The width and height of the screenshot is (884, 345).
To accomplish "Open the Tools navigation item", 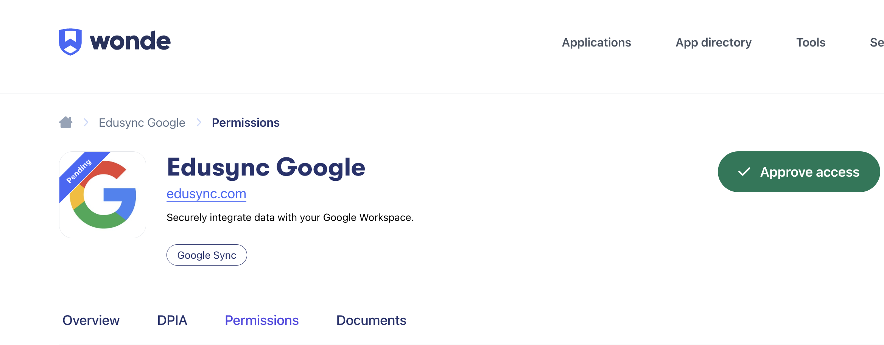I will click(x=811, y=42).
